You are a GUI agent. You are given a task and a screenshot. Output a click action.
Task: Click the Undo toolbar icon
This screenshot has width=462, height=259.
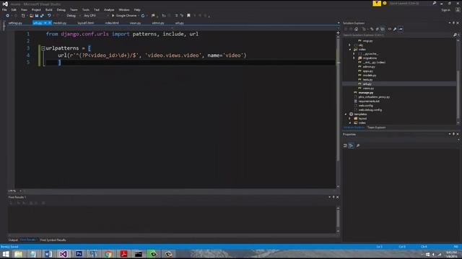[x=49, y=16]
